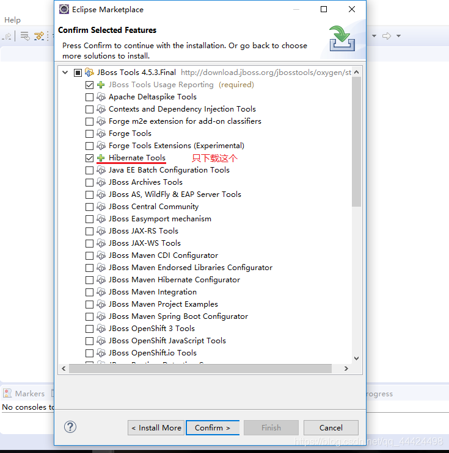Check Java EE Batch Configuration Tools
Screen dimensions: 449x453
click(x=89, y=170)
